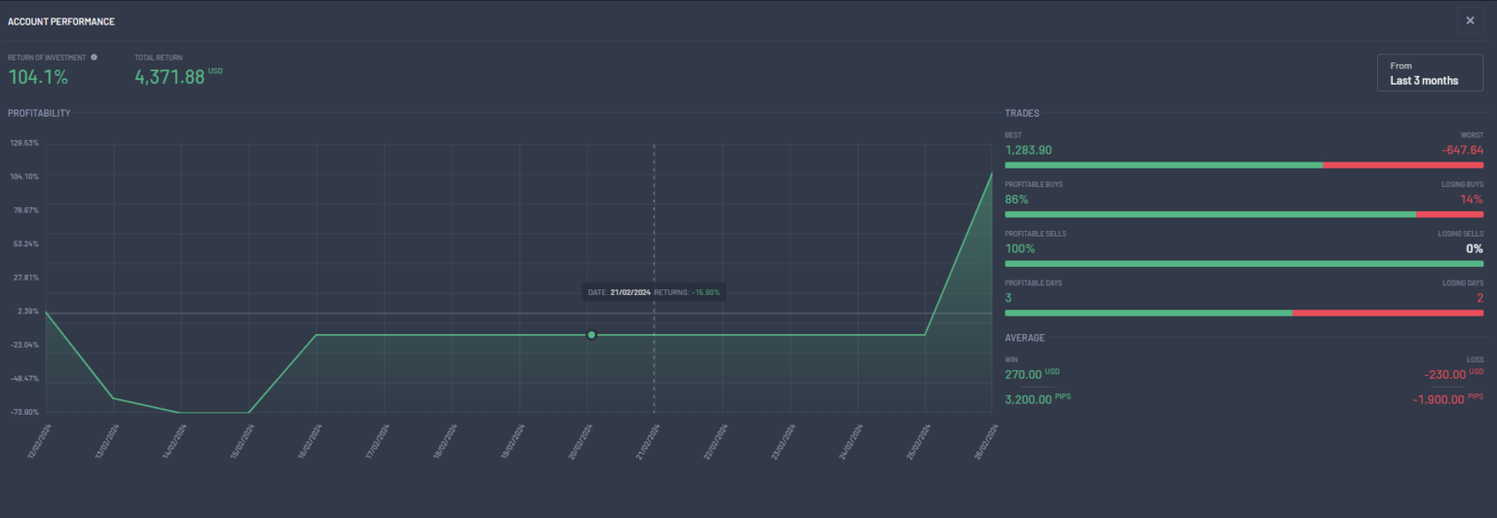Click the chart tooltip showing returns -15.90%
This screenshot has width=1497, height=518.
pyautogui.click(x=654, y=292)
